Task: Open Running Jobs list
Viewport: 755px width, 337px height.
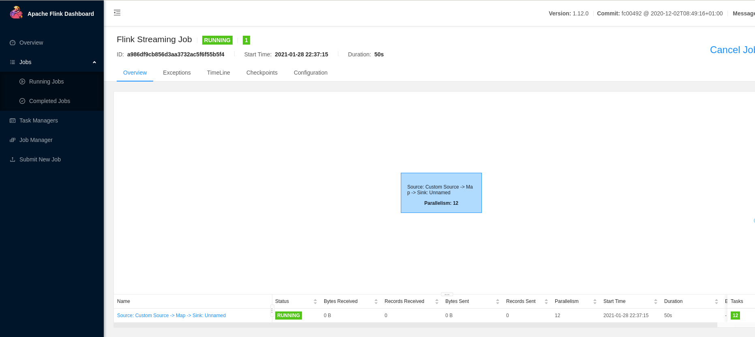Action: [52, 82]
